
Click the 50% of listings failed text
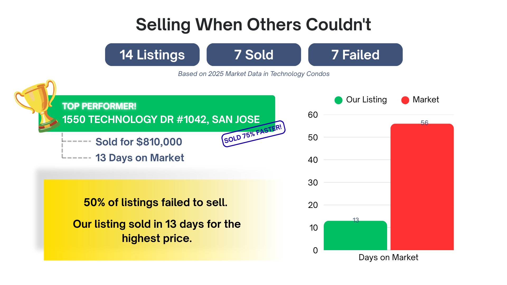click(x=156, y=202)
